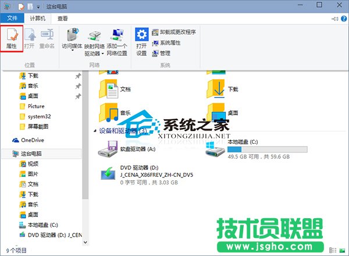Click the Manage (管理) ribbon button

(165, 53)
